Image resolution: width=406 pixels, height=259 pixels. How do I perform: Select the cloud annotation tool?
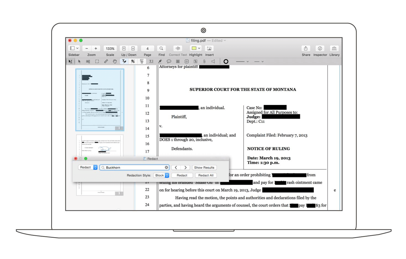(x=187, y=61)
